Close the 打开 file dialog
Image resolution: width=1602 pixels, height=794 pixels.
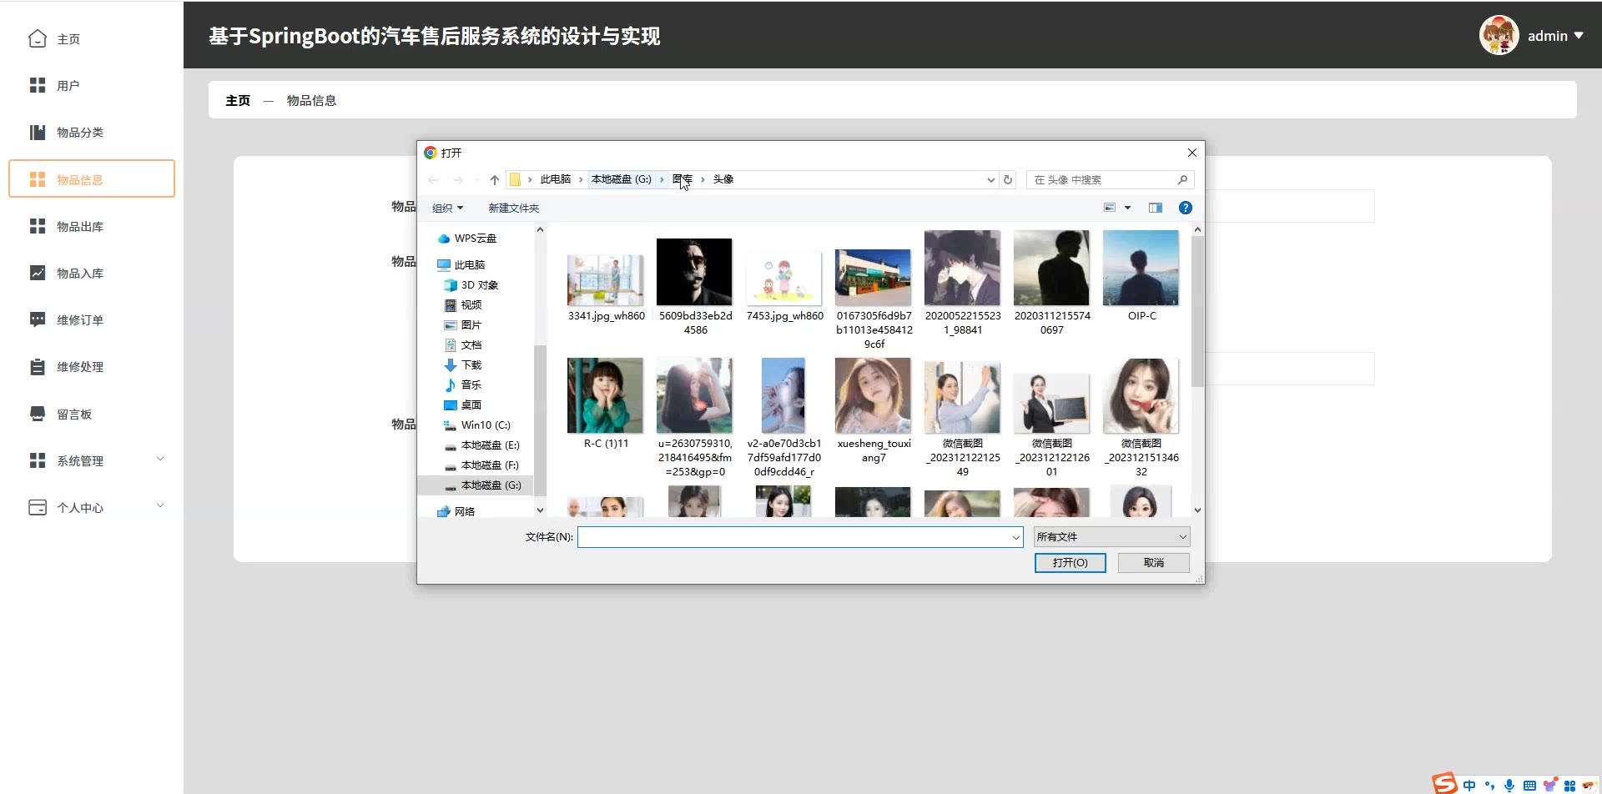click(x=1191, y=153)
